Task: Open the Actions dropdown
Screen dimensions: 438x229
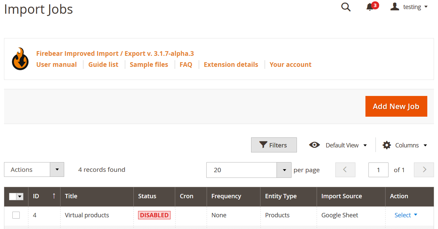Action: 34,169
